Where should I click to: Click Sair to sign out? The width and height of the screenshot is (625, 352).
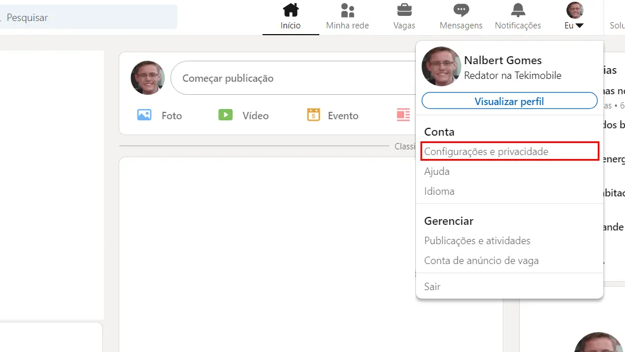[x=432, y=286]
